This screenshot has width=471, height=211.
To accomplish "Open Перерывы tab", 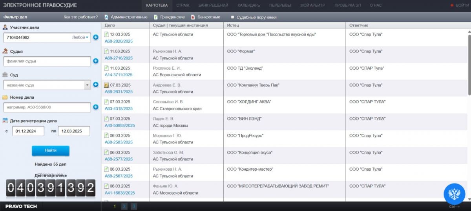I will (280, 5).
